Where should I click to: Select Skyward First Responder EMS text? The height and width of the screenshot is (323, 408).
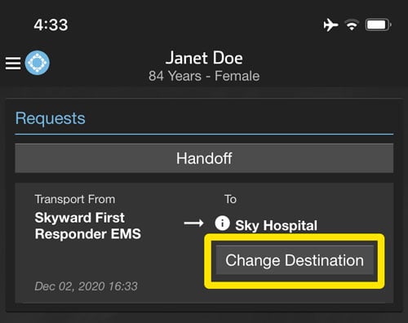coord(88,226)
